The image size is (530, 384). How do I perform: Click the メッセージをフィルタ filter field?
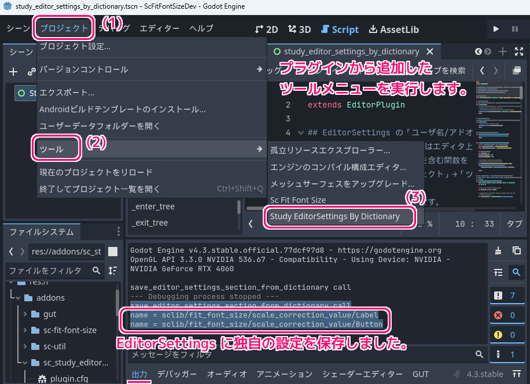click(x=301, y=354)
